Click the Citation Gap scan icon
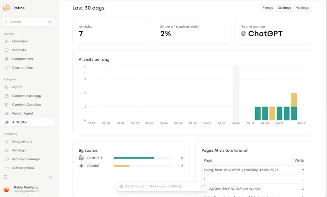The image size is (327, 197). pyautogui.click(x=7, y=68)
